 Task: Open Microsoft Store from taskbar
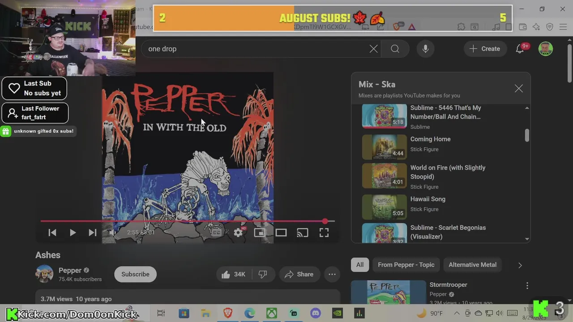tap(184, 314)
